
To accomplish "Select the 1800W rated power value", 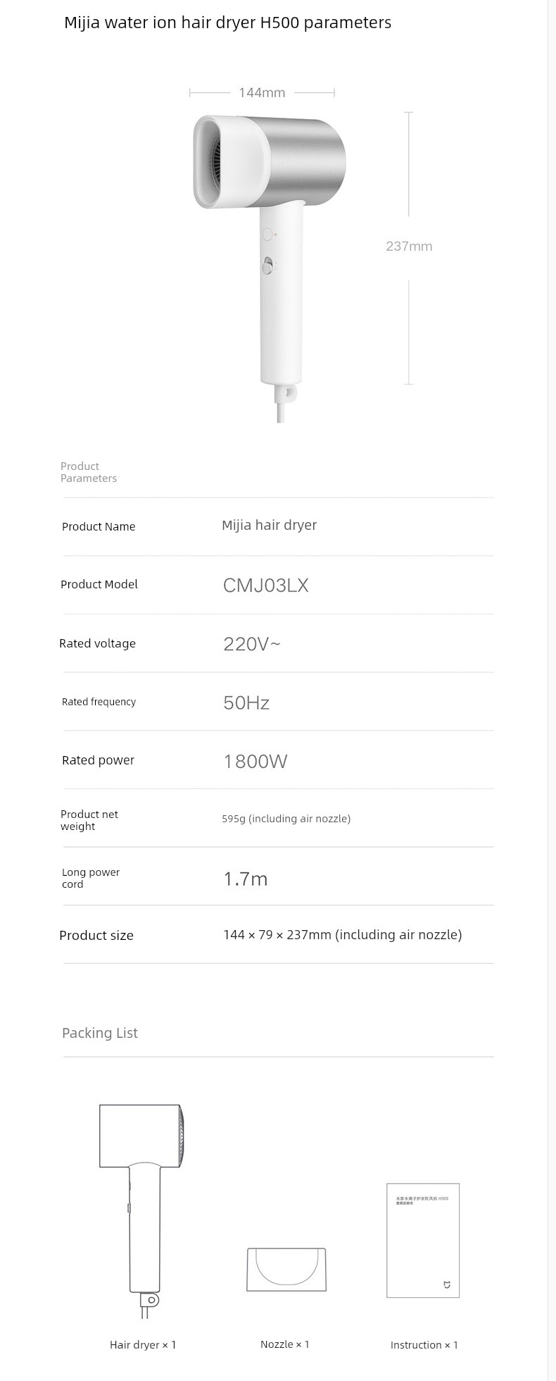I will tap(255, 761).
